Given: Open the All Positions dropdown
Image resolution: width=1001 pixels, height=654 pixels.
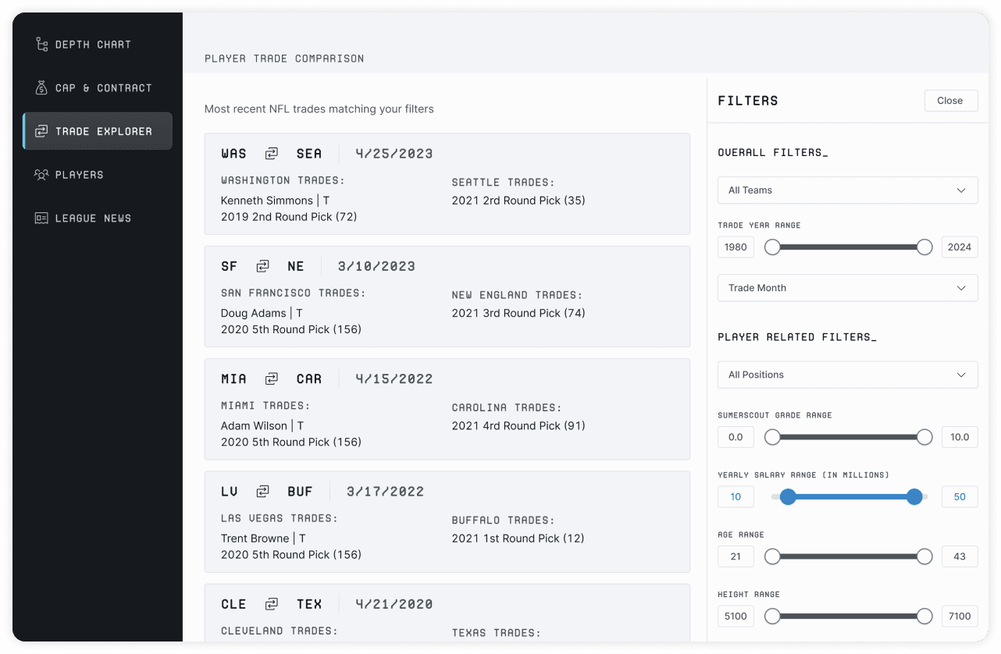Looking at the screenshot, I should 847,375.
